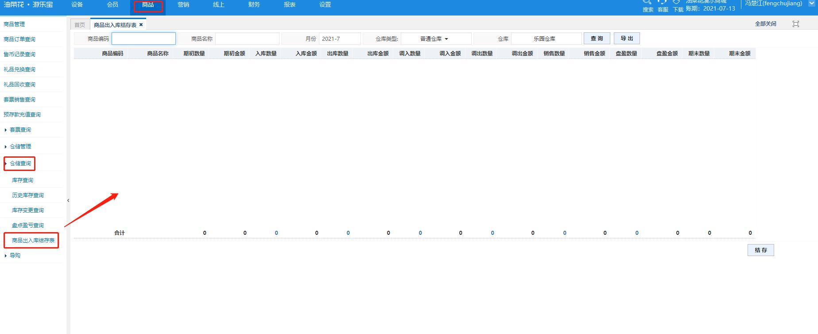This screenshot has height=334, width=818.
Task: Expand 套票查询 in the sidebar
Action: [x=20, y=130]
